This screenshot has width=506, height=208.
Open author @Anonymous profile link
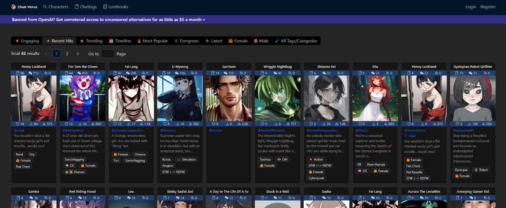point(415,130)
